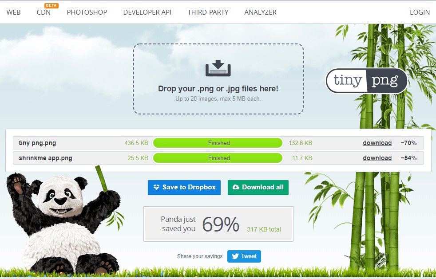Click the Finished progress bar for tiny png.png
Screen dimensions: 436x279
tap(218, 143)
